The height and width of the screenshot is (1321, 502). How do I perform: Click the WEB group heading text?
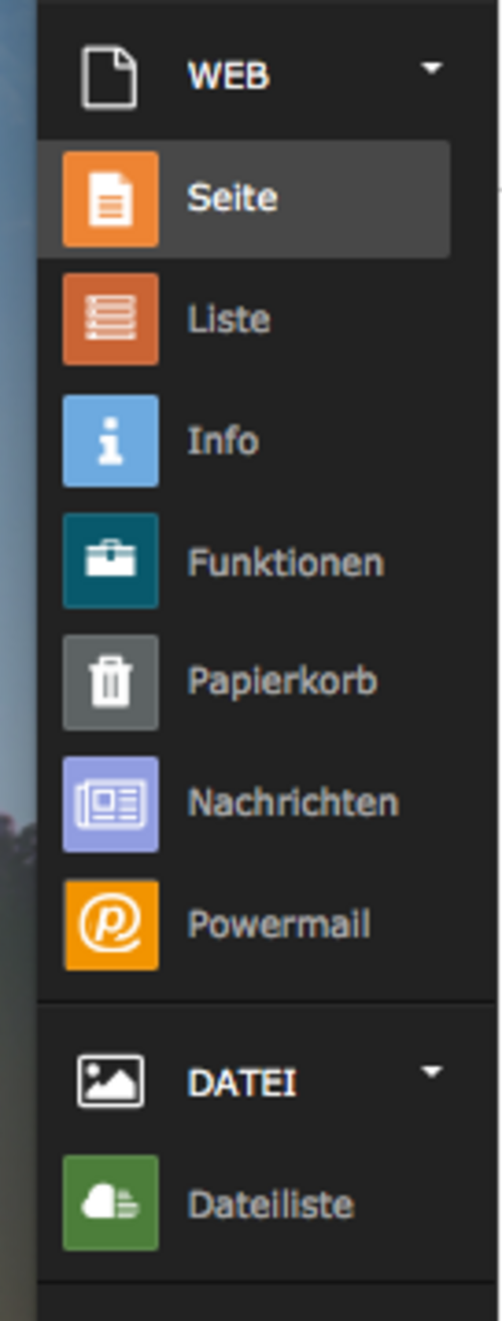228,76
